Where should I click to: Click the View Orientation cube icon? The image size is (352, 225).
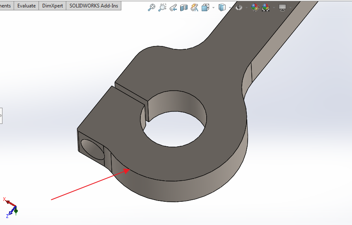coord(205,7)
